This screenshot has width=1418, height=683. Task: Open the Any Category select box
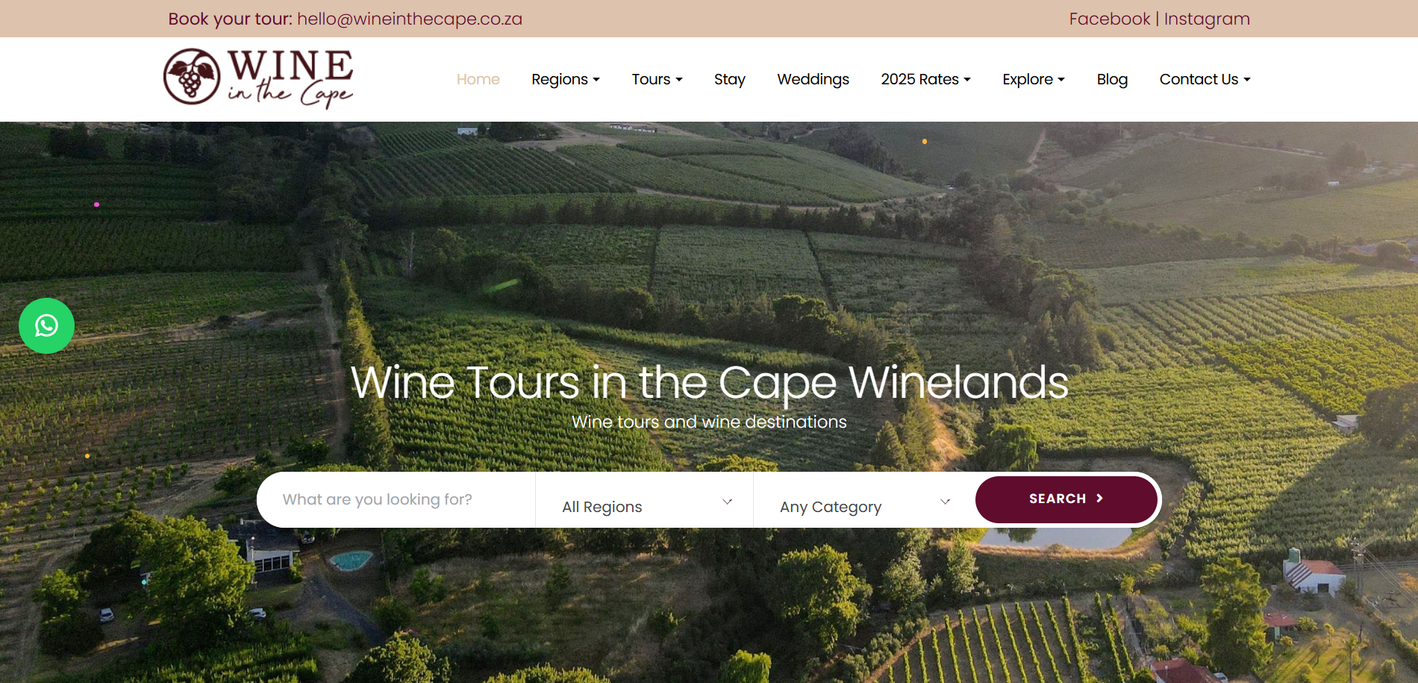click(863, 505)
